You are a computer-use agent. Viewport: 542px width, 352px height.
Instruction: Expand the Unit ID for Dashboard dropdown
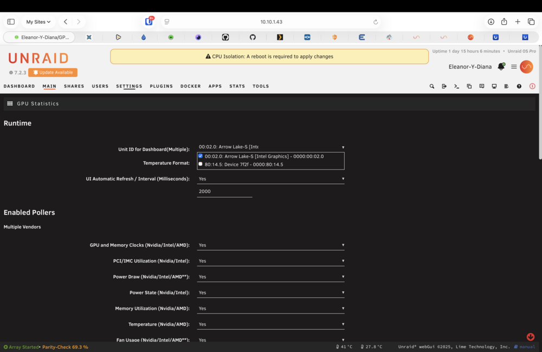point(270,147)
